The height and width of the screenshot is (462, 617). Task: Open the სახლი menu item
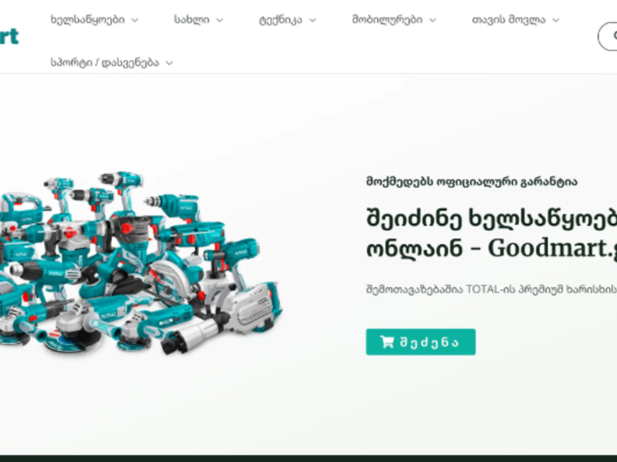coord(192,20)
